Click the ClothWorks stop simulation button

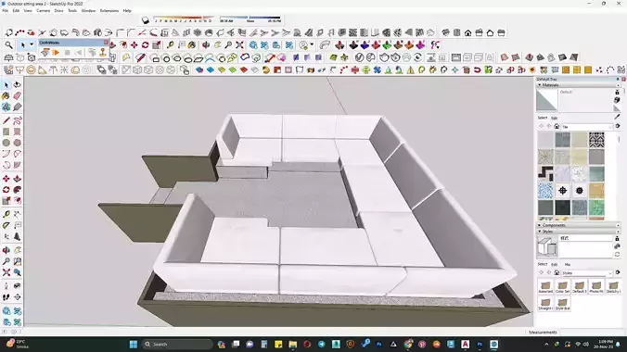67,53
